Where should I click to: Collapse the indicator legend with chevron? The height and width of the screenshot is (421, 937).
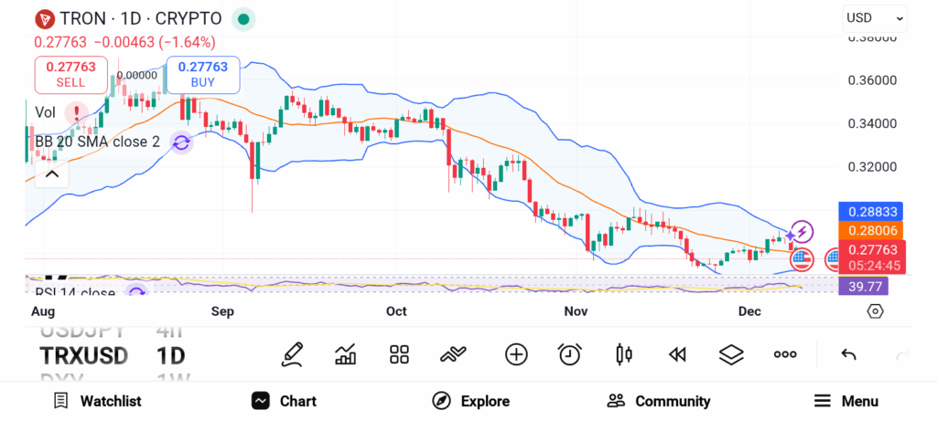(x=51, y=174)
